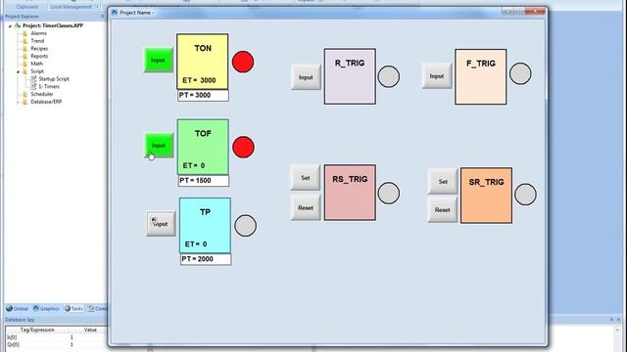
Task: Select the Reports folder in Project Explorer
Action: coord(39,56)
